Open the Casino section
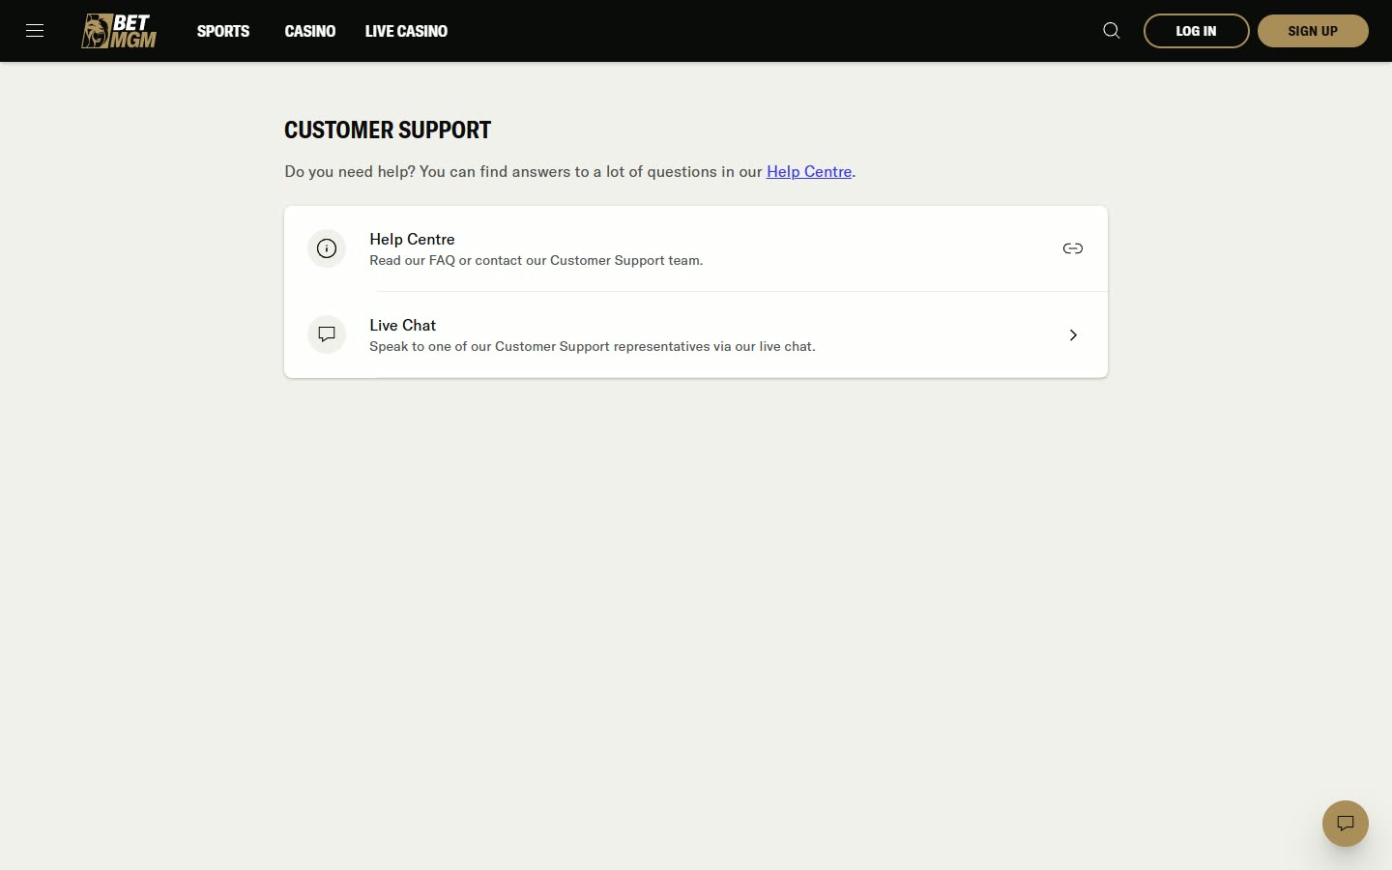Screen dimensions: 1392x870 (x=310, y=31)
